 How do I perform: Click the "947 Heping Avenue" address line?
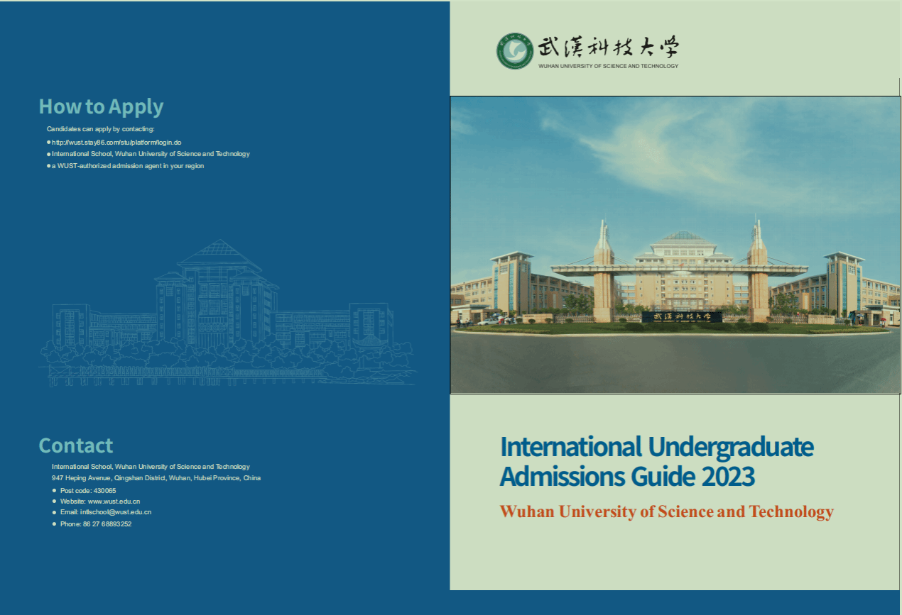point(156,478)
